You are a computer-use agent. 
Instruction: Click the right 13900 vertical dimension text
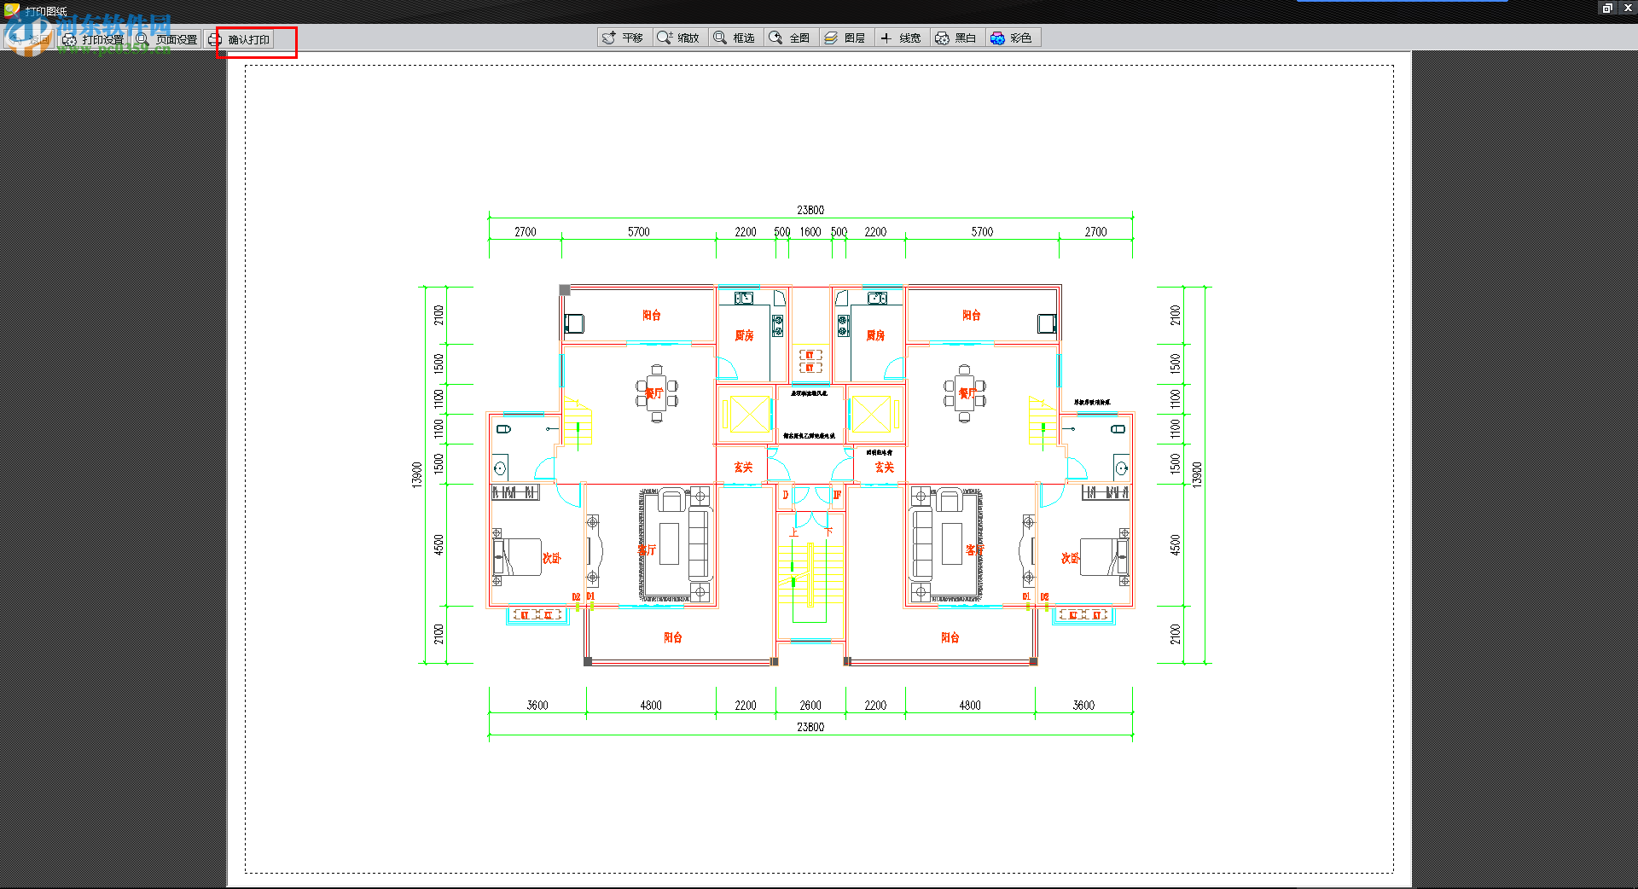[x=1197, y=474]
